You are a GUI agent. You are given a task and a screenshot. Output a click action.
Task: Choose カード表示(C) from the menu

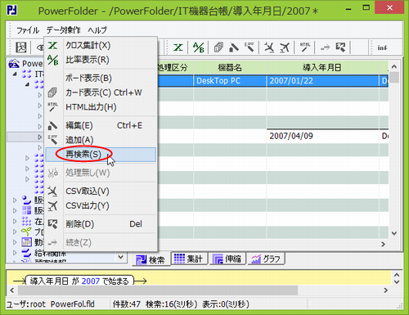coord(101,92)
